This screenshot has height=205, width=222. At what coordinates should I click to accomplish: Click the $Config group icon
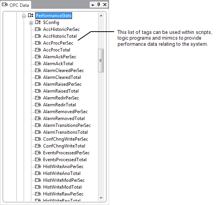[38, 22]
